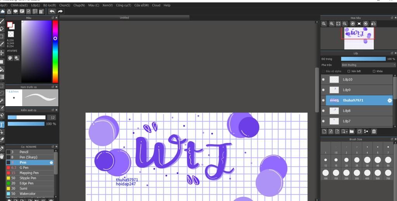Select the Brush tool in left toolbar
397x201 pixels.
pos(2,21)
